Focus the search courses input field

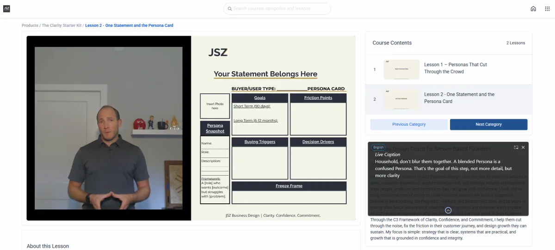point(277,9)
